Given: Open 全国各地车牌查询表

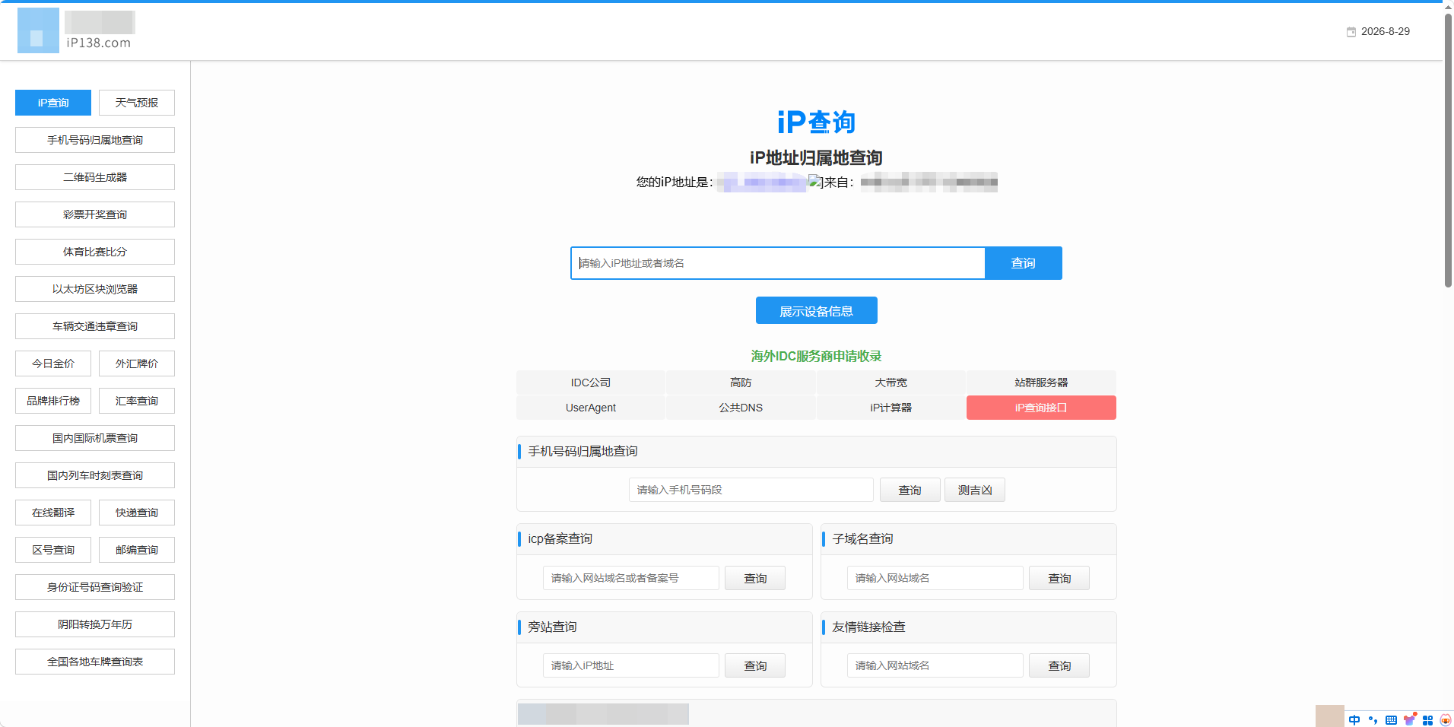Looking at the screenshot, I should 95,662.
